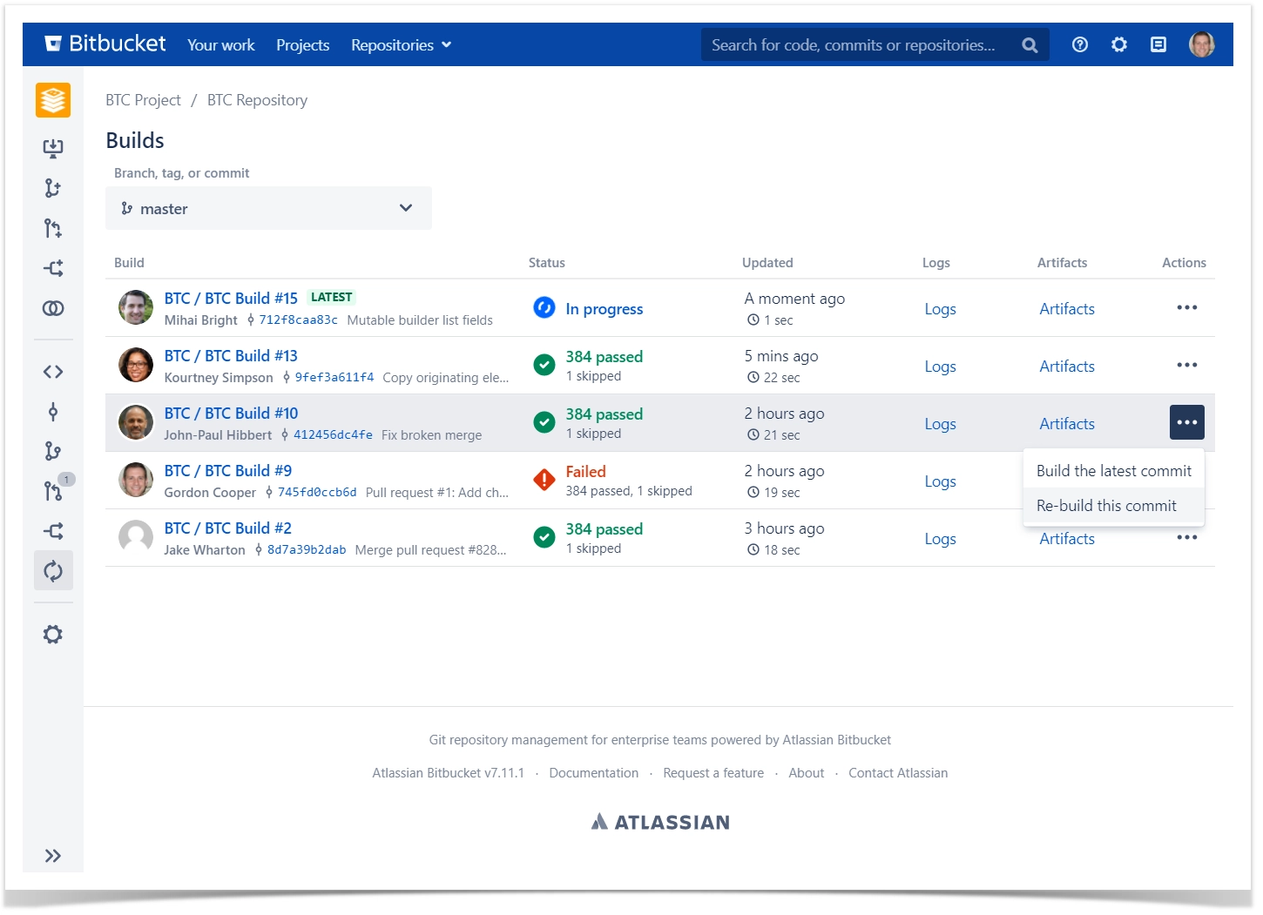Open commit 9fef3a611f4
1263x915 pixels.
coord(334,378)
